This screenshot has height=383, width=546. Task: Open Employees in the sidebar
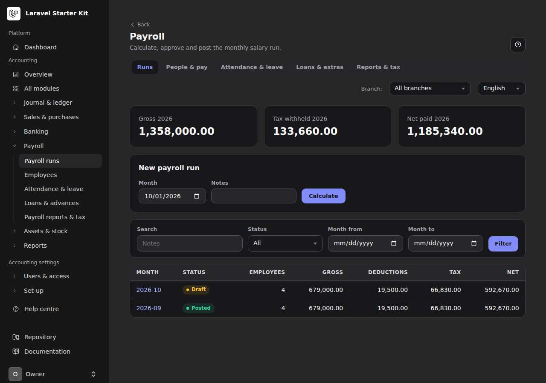60,175
